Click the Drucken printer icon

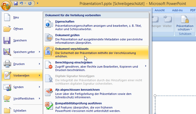click(7, 64)
